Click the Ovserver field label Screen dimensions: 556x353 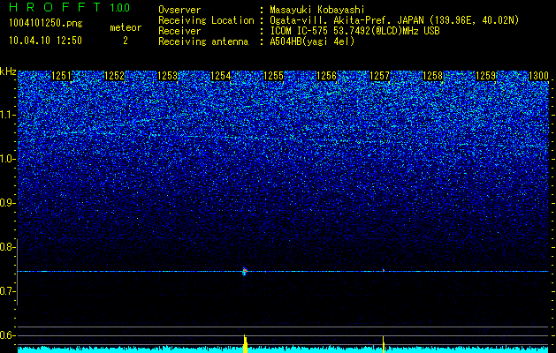(x=179, y=10)
